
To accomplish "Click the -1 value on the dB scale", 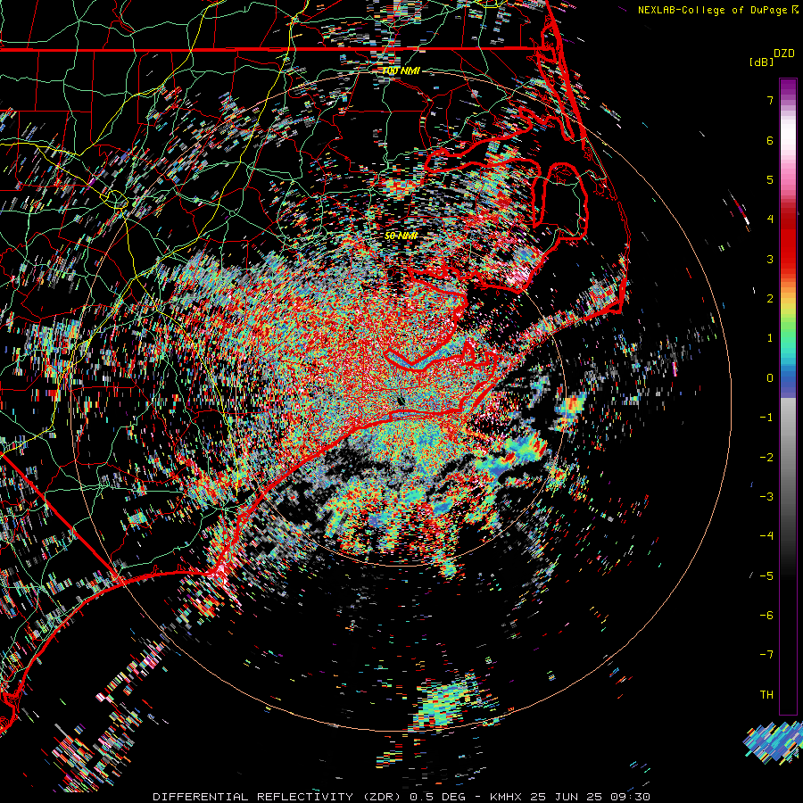I will coord(766,418).
